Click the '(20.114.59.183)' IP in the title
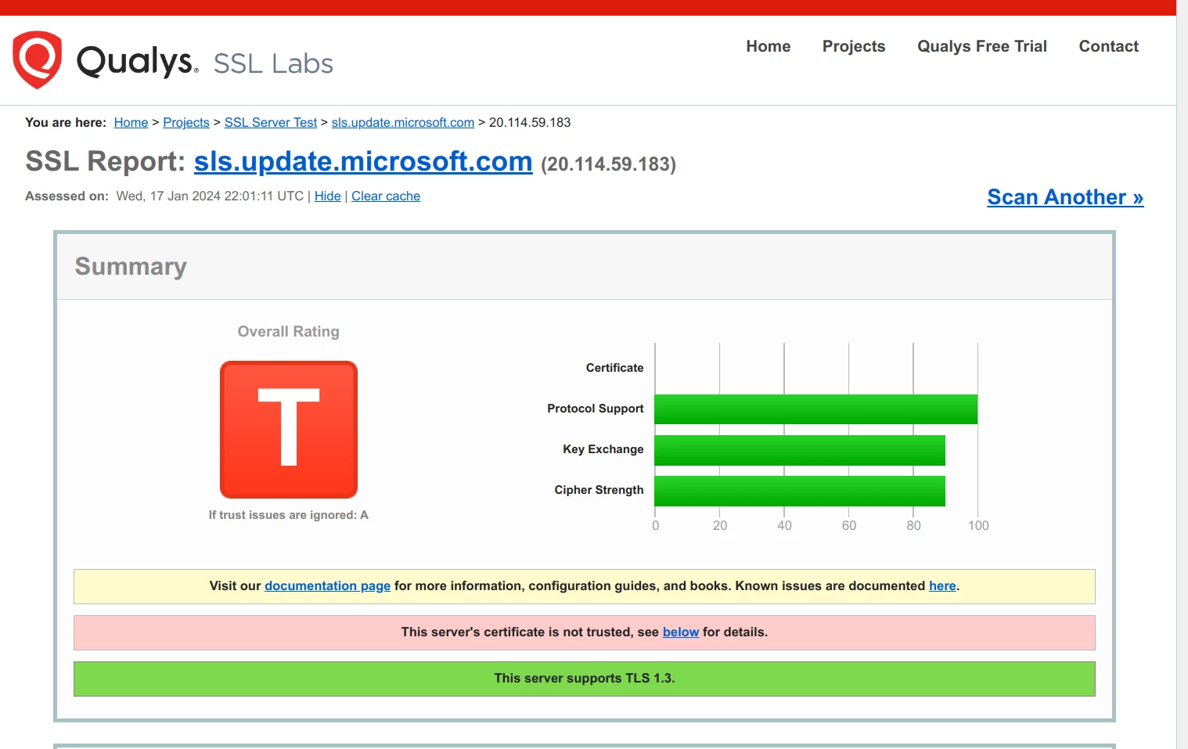This screenshot has width=1188, height=749. tap(609, 164)
